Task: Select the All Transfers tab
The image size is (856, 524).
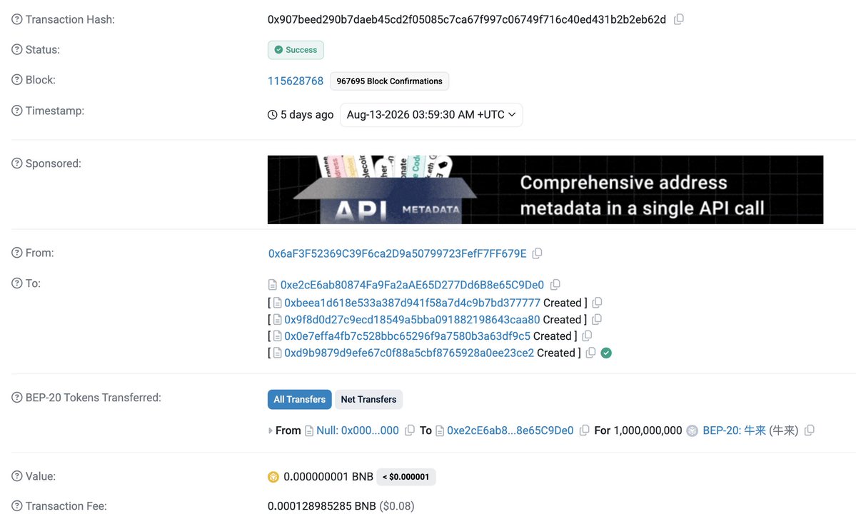Action: pos(300,400)
